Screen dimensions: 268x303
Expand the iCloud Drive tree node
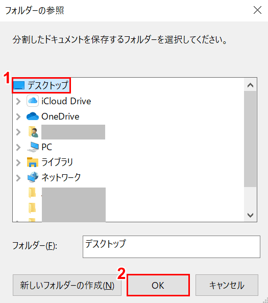coord(18,101)
